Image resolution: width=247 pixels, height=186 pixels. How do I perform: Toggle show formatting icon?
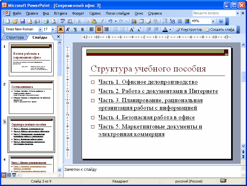[x=172, y=21]
